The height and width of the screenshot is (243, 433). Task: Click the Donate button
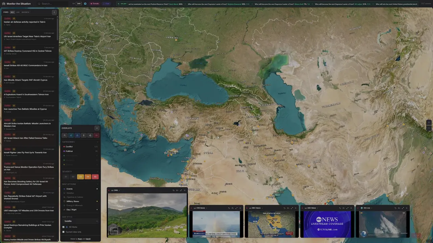(95, 4)
